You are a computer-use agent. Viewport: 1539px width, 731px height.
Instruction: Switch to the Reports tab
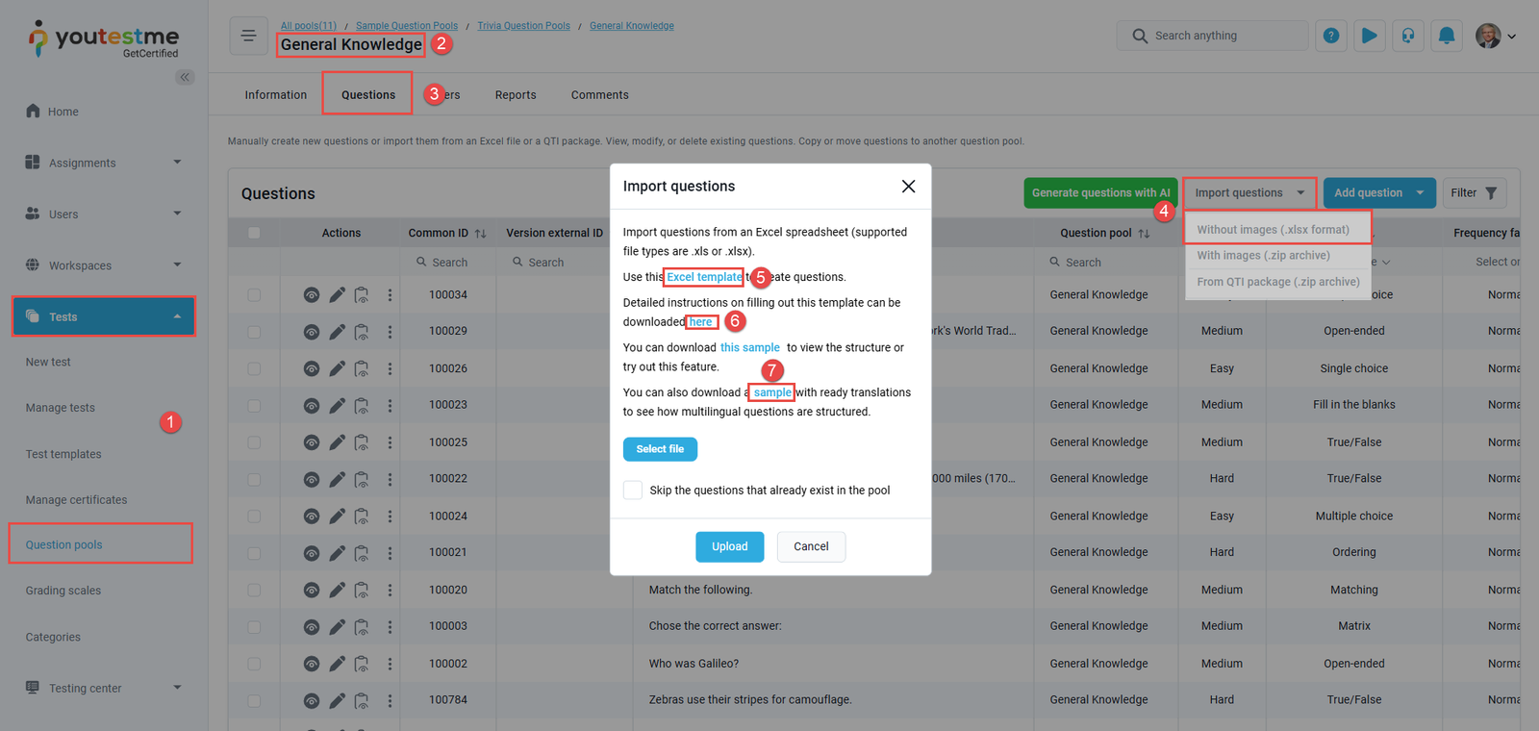pos(516,95)
